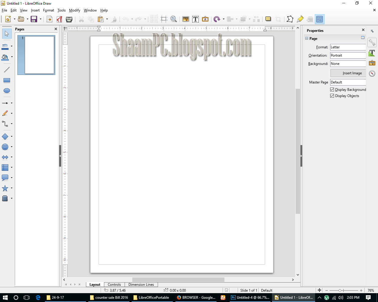Click the Line Color icon

(x=5, y=46)
